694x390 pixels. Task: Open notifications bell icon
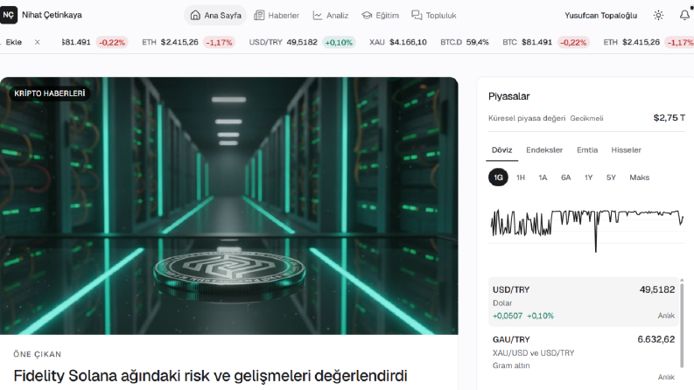pyautogui.click(x=684, y=16)
